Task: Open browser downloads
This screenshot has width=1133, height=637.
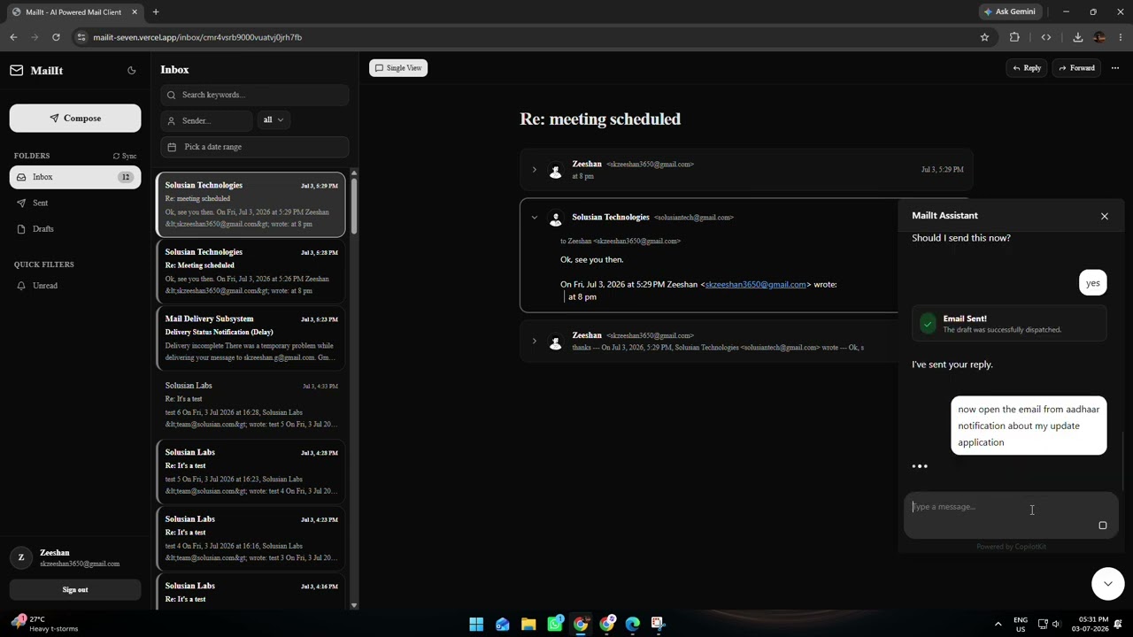Action: tap(1078, 37)
